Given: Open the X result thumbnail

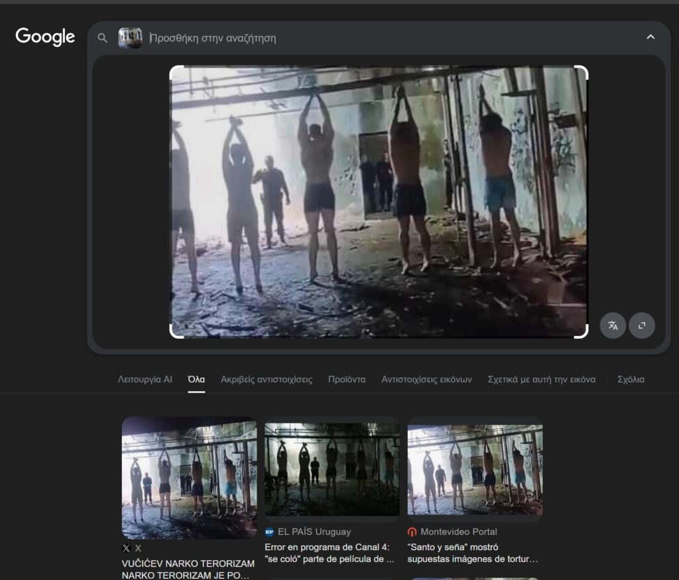Looking at the screenshot, I should click(x=189, y=477).
